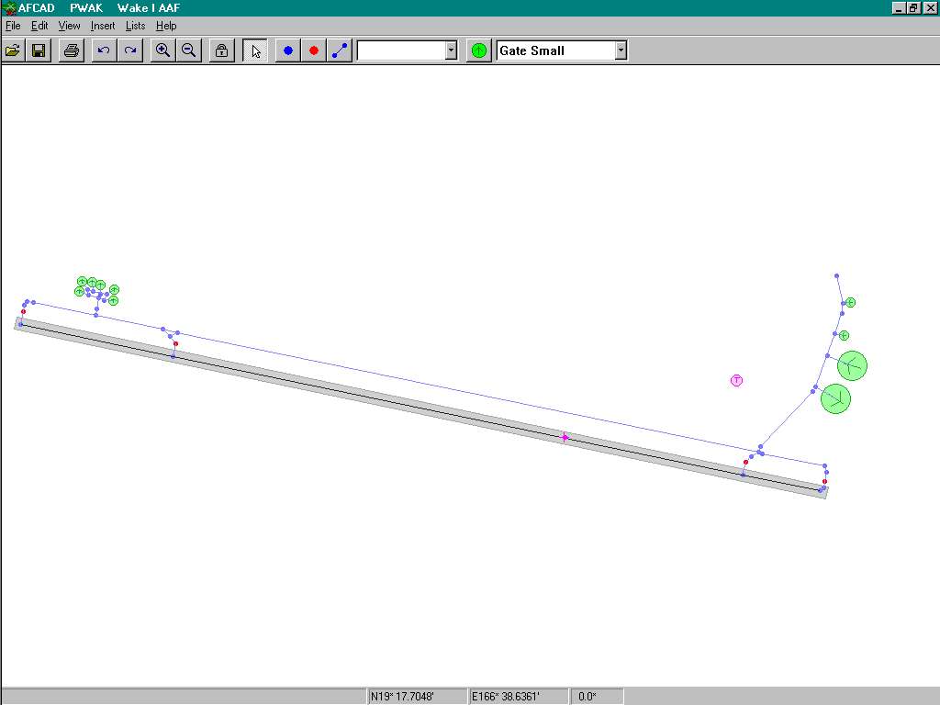Open the File menu
The image size is (940, 705).
tap(13, 26)
